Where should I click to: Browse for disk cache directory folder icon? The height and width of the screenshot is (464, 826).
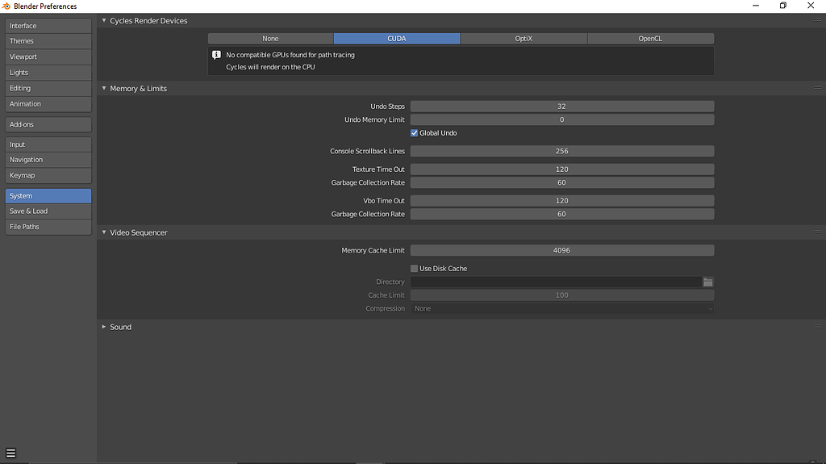click(x=708, y=282)
